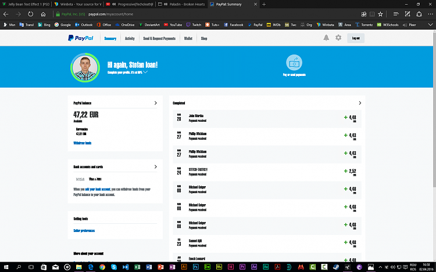The width and height of the screenshot is (436, 272).
Task: Open Twitch favorites bookmark
Action: [x=194, y=25]
